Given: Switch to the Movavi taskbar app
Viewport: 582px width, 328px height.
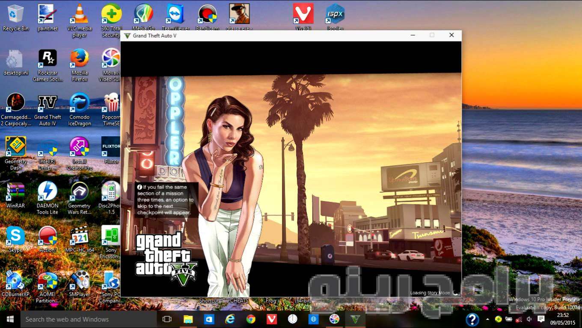Looking at the screenshot, I should (334, 319).
